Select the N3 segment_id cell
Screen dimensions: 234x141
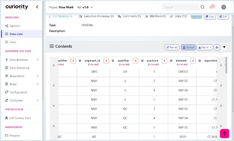click(94, 136)
